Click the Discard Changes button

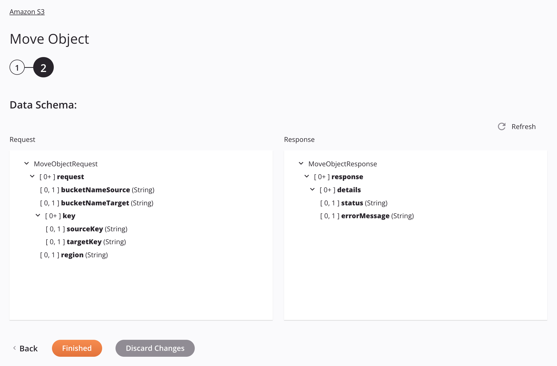pyautogui.click(x=155, y=348)
